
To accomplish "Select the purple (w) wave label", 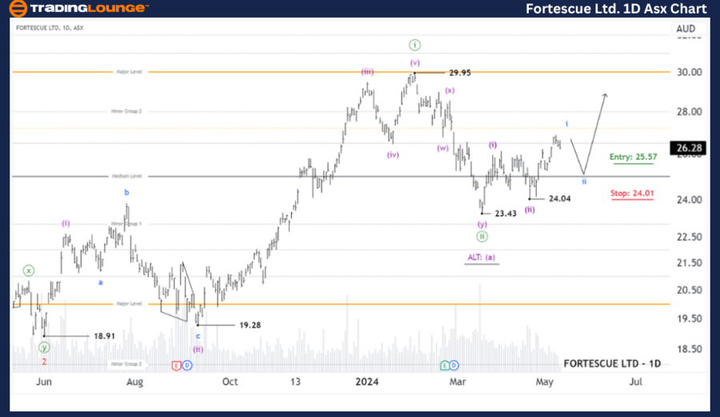I will tap(442, 148).
